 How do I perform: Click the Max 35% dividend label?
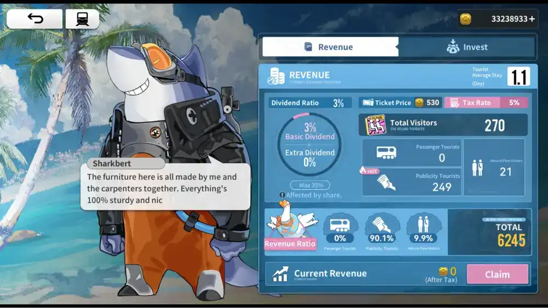pos(310,185)
